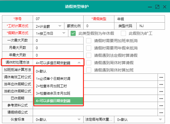Click ellipsis button for 已休假期
The height and width of the screenshot is (124, 170).
tap(161, 98)
